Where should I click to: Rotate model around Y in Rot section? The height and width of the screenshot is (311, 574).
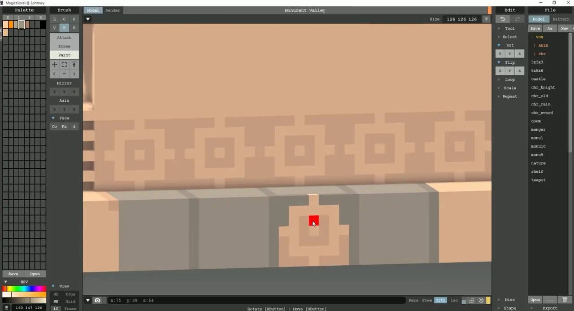[x=510, y=54]
